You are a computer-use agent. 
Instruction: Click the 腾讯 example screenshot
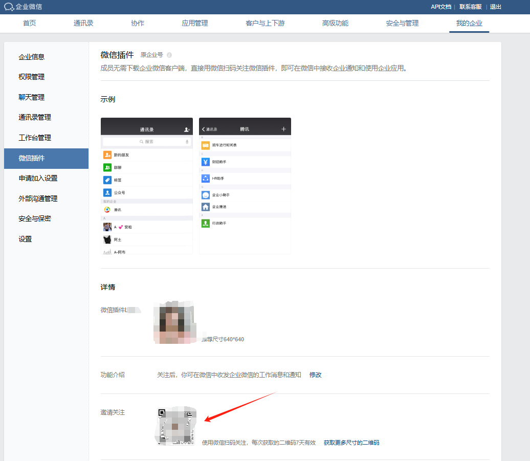(245, 186)
